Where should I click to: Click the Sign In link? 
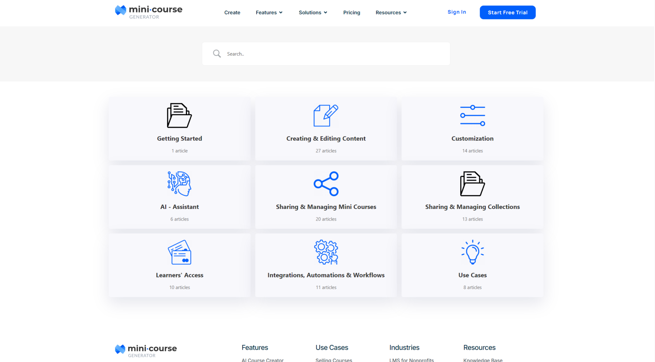[x=456, y=12]
